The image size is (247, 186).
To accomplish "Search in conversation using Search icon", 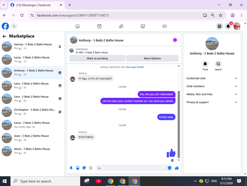I will click(x=218, y=64).
